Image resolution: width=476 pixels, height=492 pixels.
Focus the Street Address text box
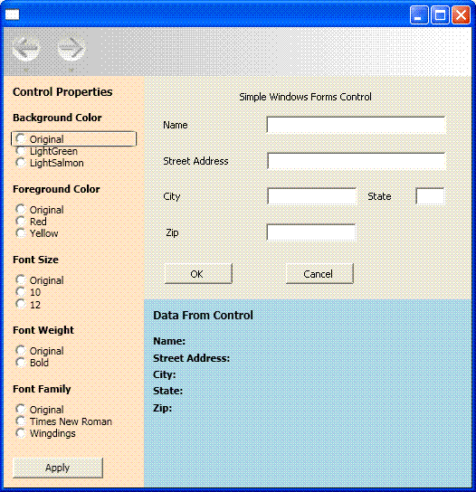click(356, 161)
